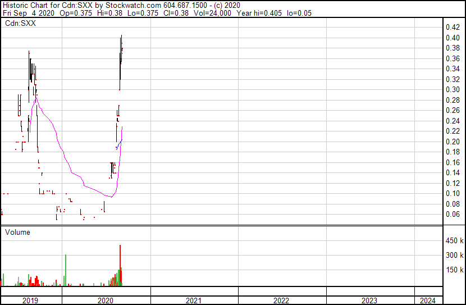
Task: Click the 0.40 price axis label
Action: [x=453, y=38]
